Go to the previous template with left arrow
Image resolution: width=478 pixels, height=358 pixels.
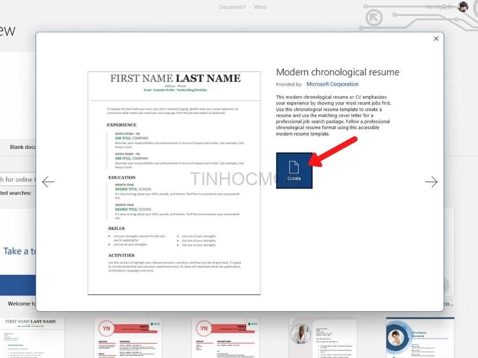(x=48, y=182)
